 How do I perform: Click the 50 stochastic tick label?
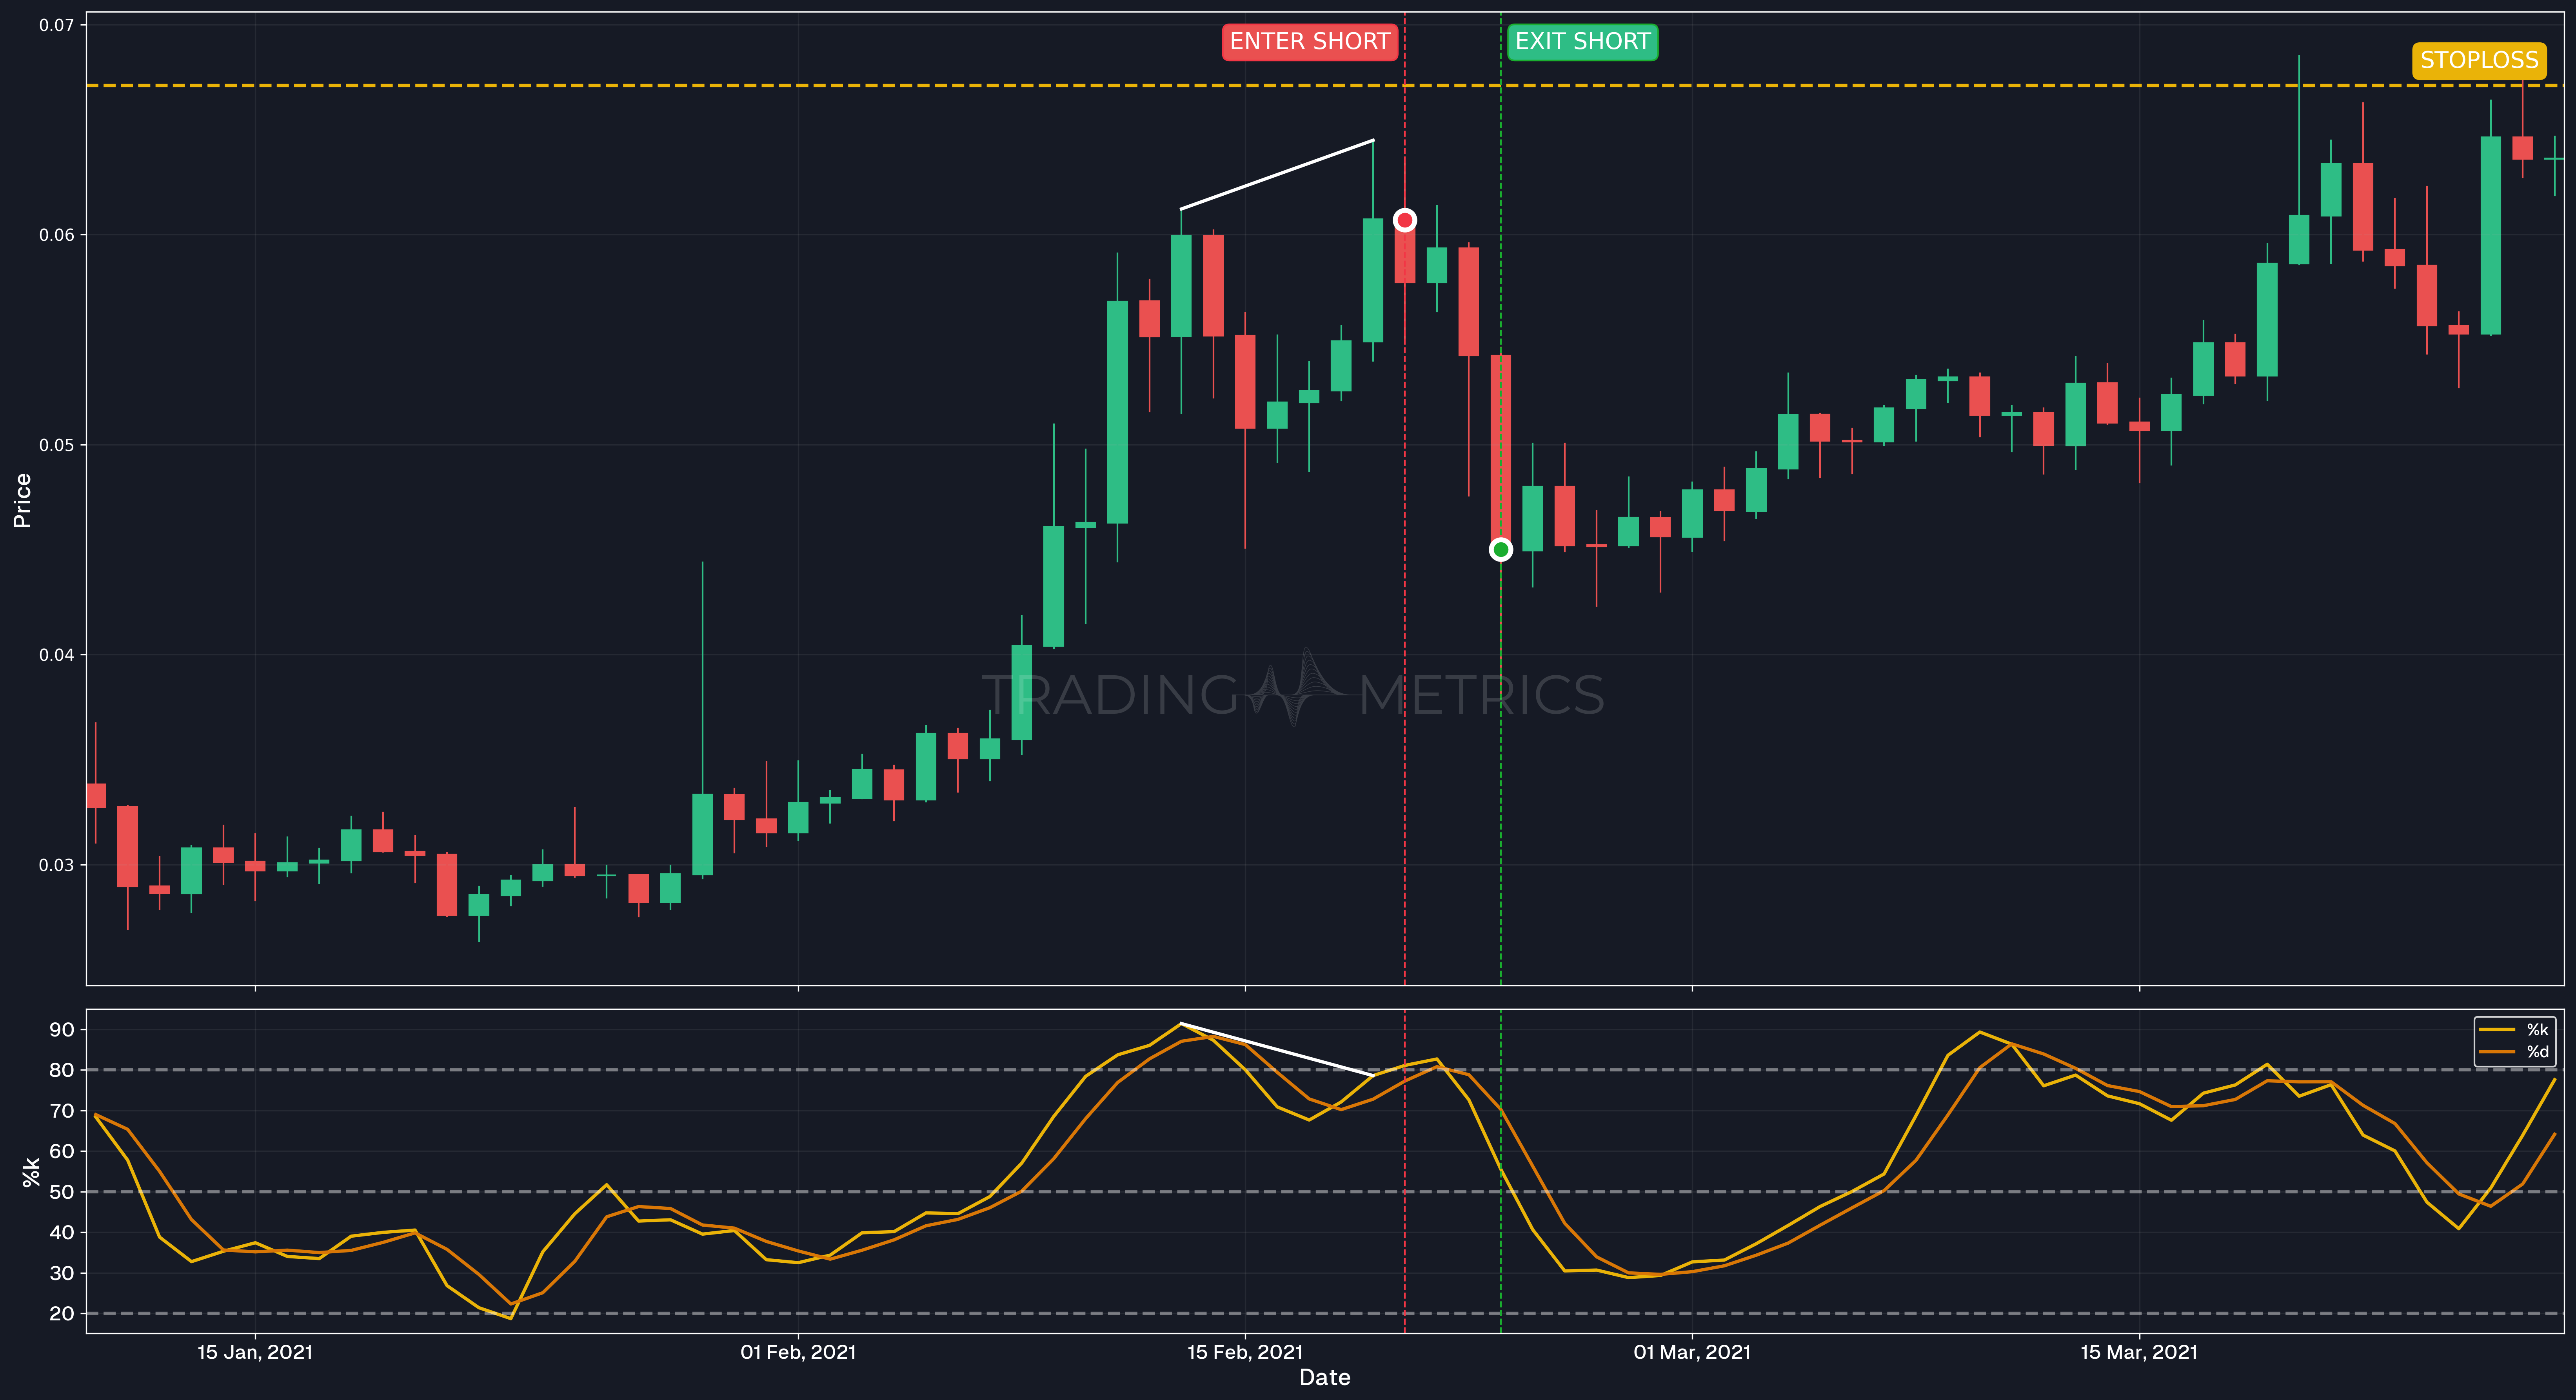[62, 1192]
